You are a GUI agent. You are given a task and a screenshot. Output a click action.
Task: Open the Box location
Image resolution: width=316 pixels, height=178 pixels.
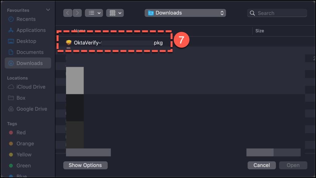coord(21,98)
